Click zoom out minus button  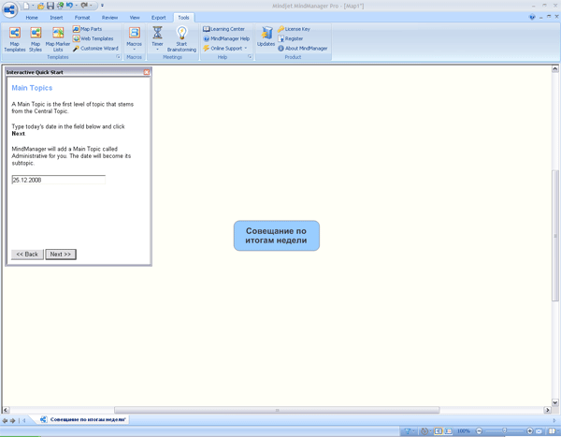[x=479, y=430]
